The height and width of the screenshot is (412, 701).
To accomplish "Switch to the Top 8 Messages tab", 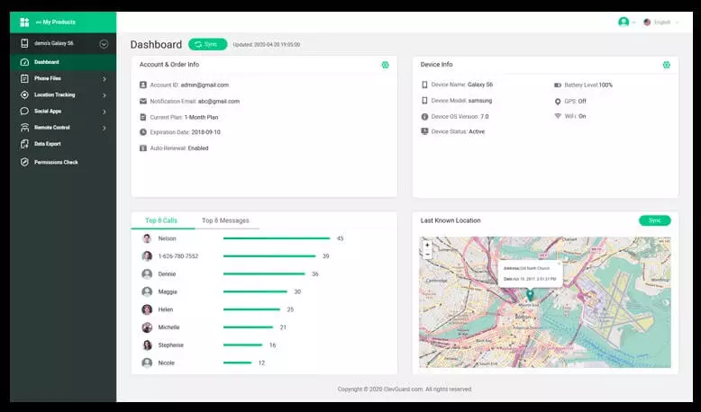I will pyautogui.click(x=225, y=220).
